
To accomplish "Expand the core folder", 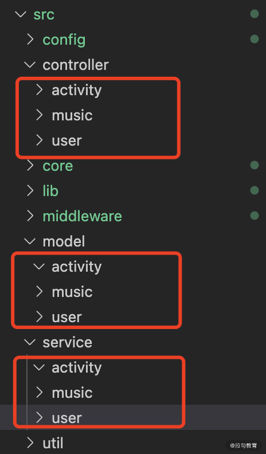I will 57,166.
